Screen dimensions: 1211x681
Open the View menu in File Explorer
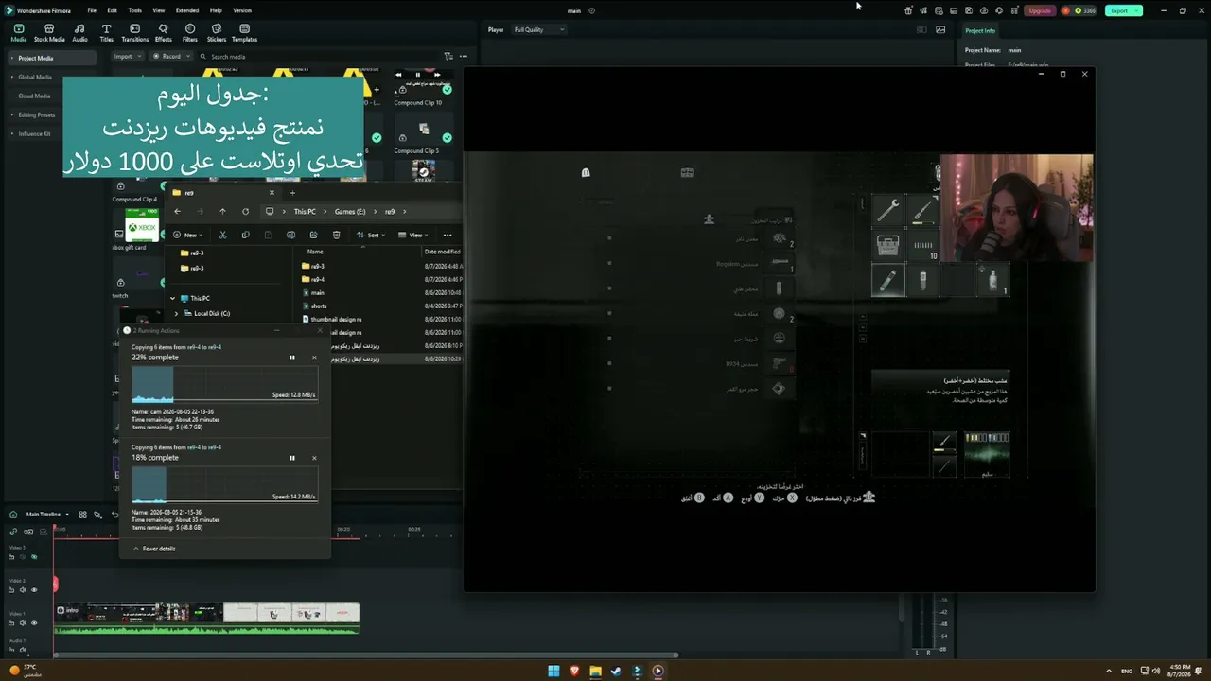(x=414, y=235)
